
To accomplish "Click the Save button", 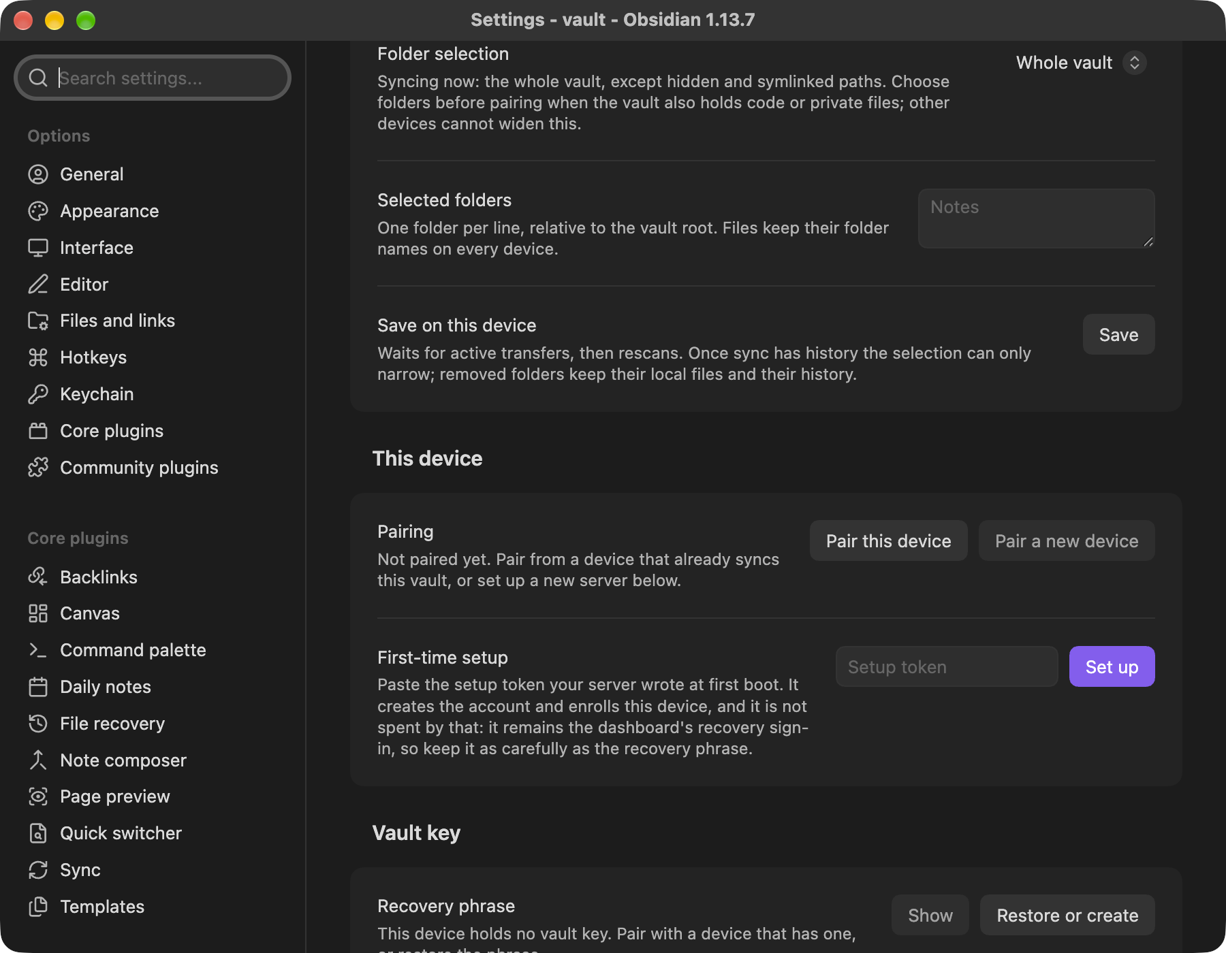I will [1118, 334].
